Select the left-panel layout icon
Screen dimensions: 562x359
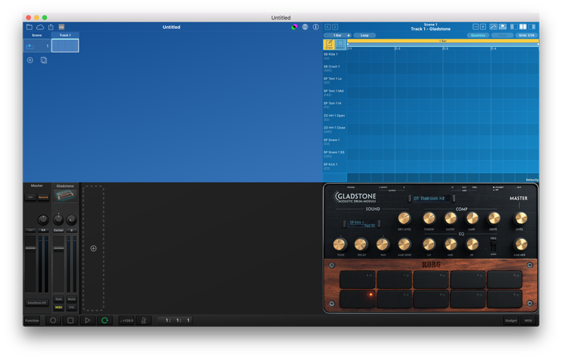[514, 27]
